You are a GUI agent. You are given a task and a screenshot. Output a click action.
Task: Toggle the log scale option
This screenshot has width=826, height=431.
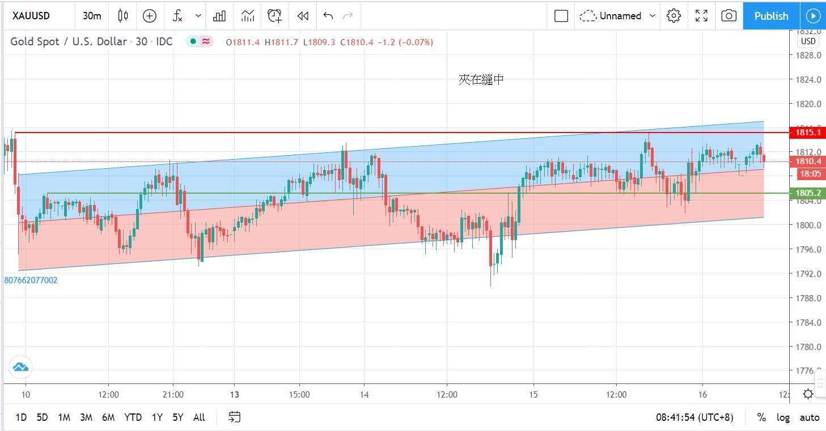tap(783, 417)
